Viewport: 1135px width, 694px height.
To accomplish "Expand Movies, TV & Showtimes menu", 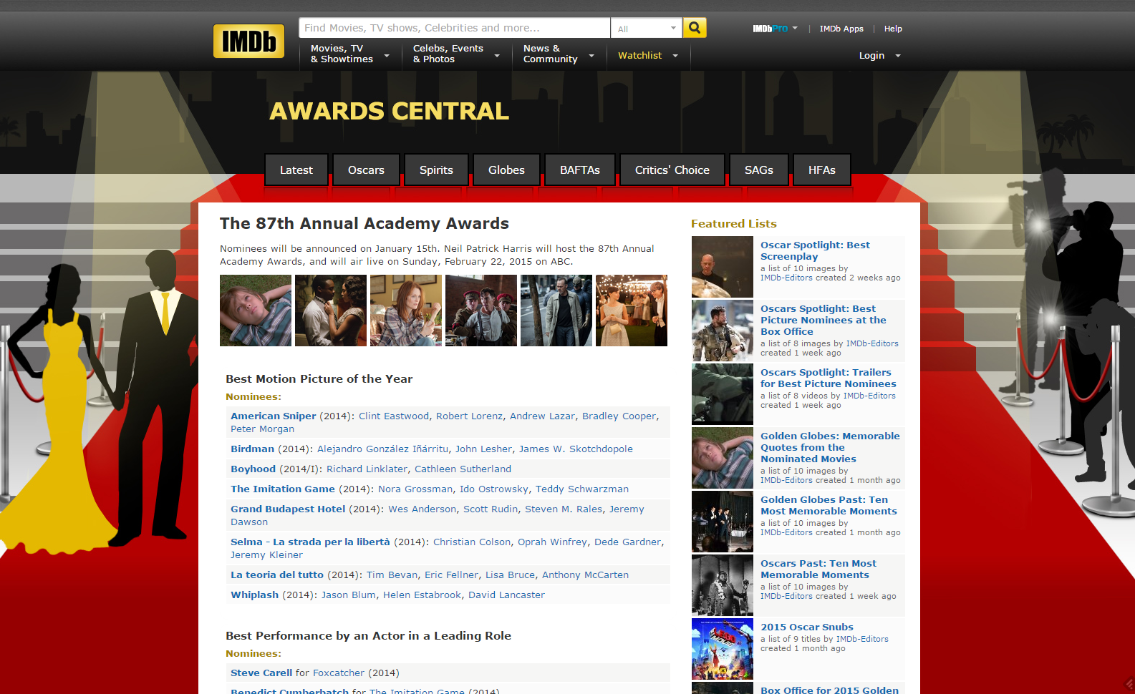I will coord(349,54).
